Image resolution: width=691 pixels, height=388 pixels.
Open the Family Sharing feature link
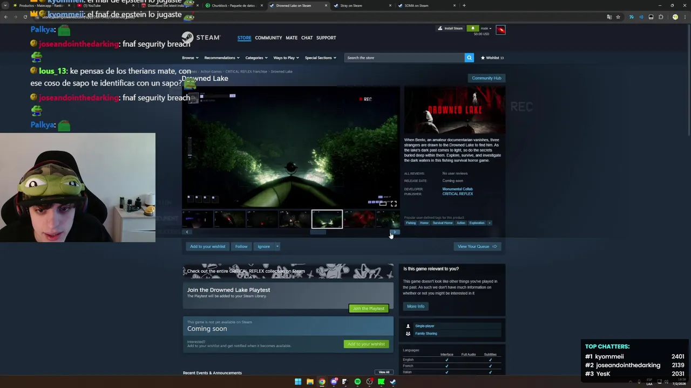(x=426, y=334)
